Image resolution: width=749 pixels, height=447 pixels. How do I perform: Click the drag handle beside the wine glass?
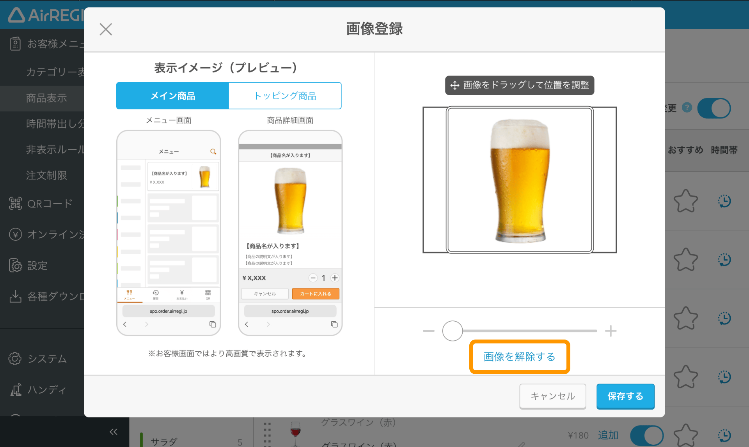click(x=267, y=434)
